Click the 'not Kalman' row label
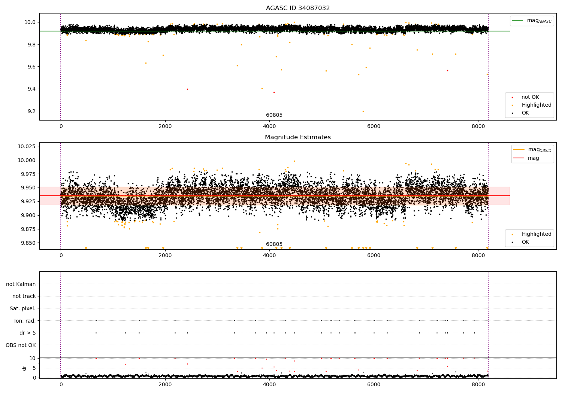 [21, 284]
